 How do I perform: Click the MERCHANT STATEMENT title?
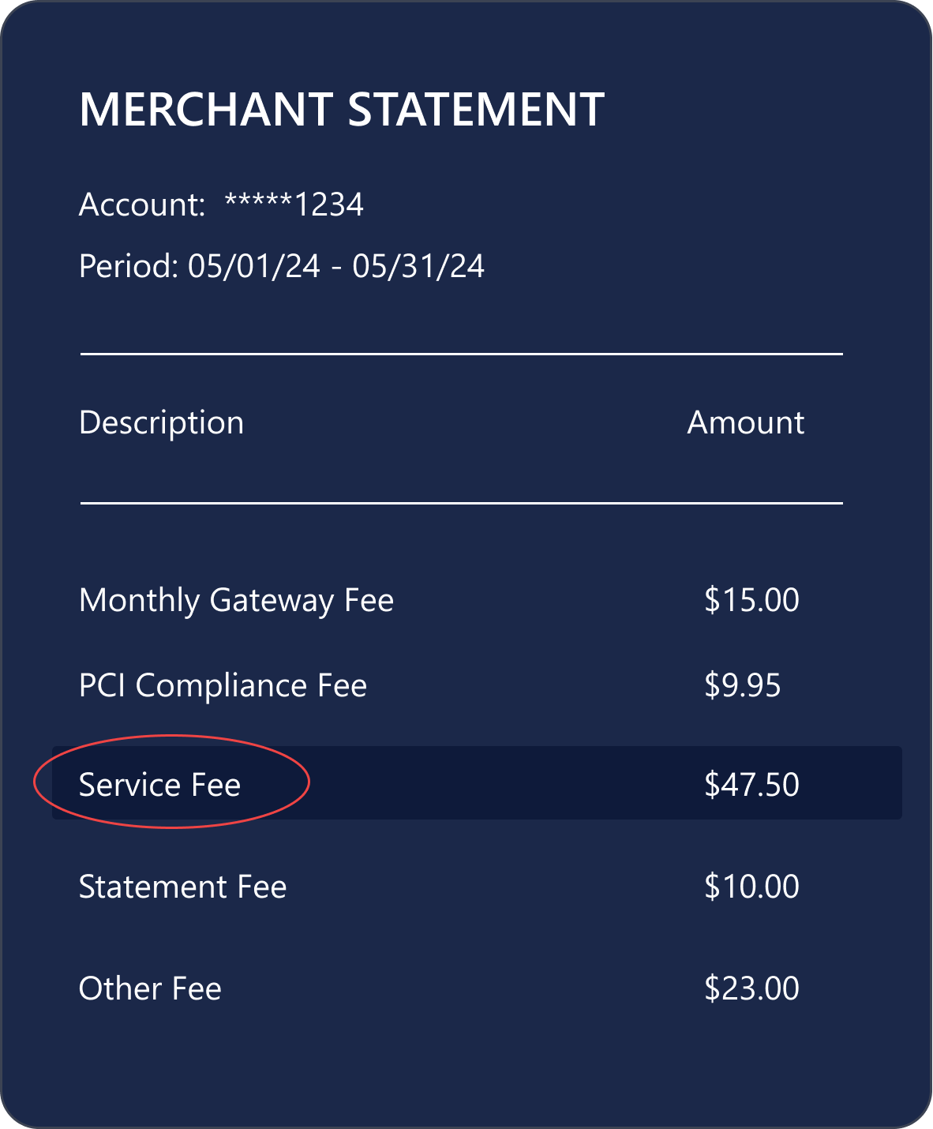[342, 109]
